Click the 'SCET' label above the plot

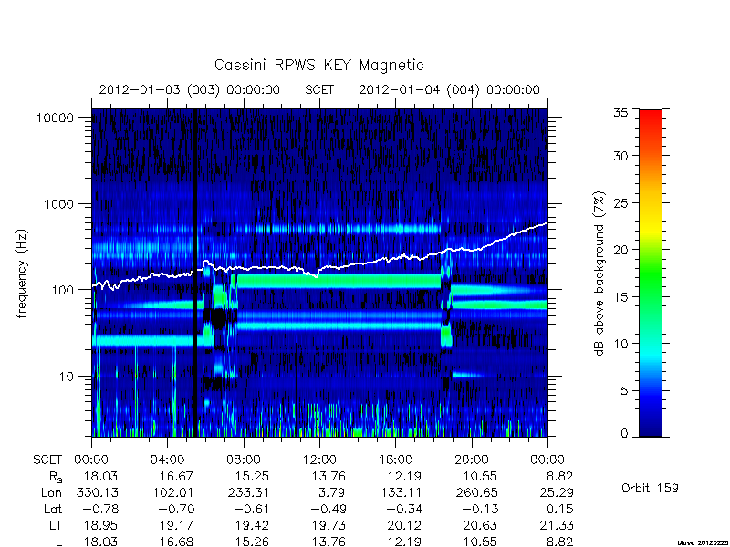point(319,89)
